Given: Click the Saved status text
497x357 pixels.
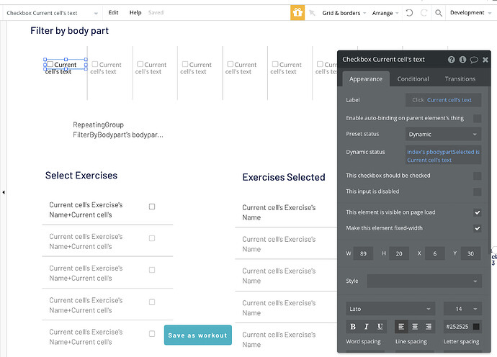Looking at the screenshot, I should pos(156,13).
